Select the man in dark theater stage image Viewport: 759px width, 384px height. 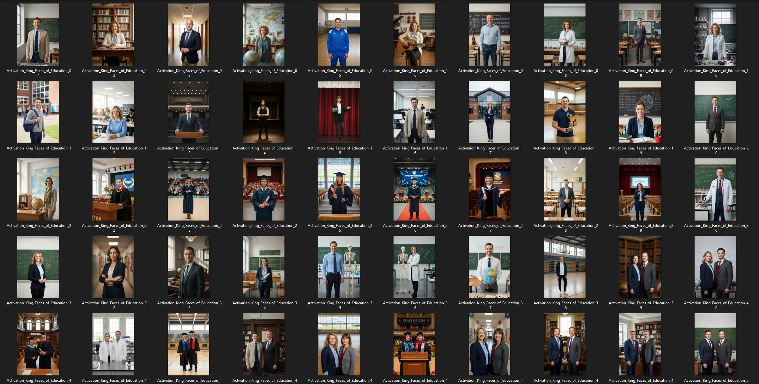coord(263,112)
